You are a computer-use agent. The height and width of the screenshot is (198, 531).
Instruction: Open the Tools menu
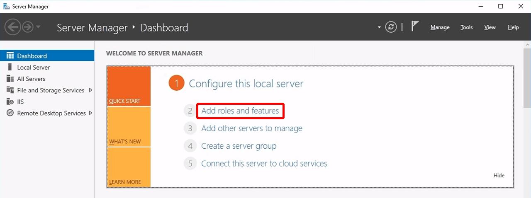pos(466,27)
